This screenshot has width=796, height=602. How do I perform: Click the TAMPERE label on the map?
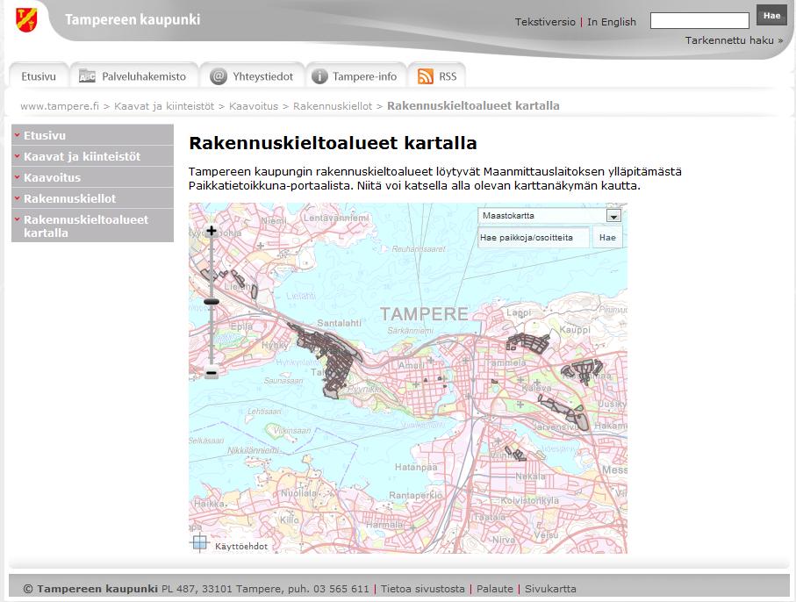pyautogui.click(x=424, y=314)
